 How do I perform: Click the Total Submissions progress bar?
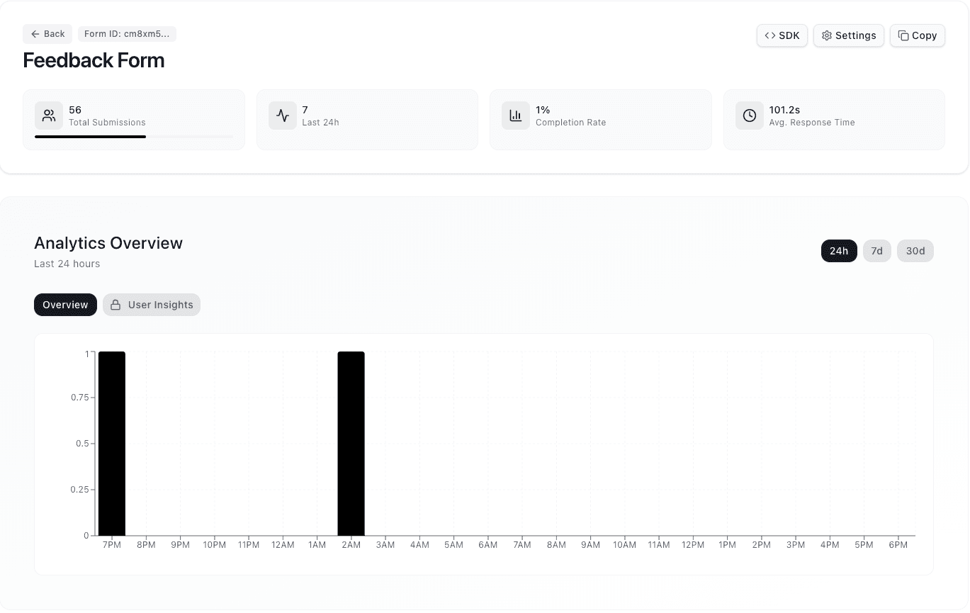[133, 137]
